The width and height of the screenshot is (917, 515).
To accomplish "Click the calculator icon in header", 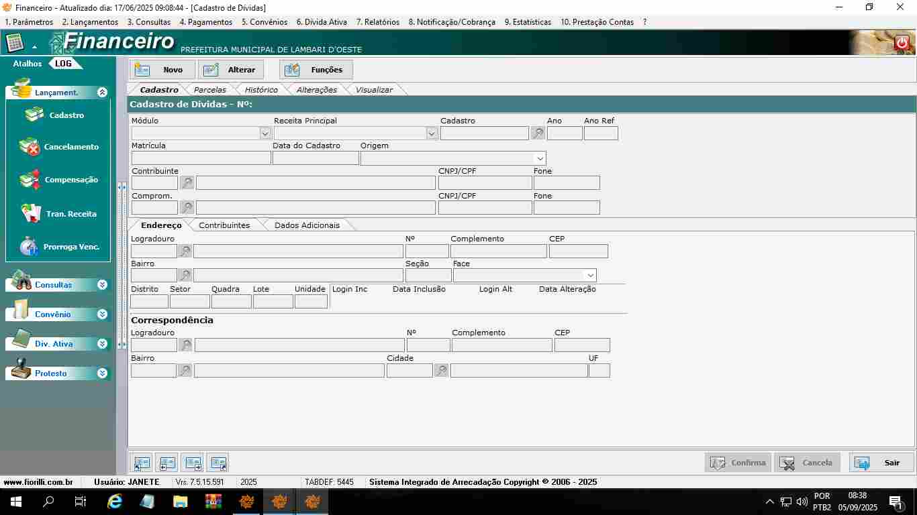I will [x=15, y=44].
